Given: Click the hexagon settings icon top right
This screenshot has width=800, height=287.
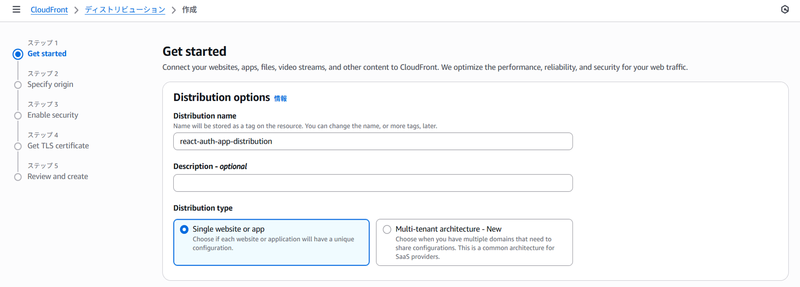Looking at the screenshot, I should click(x=785, y=10).
